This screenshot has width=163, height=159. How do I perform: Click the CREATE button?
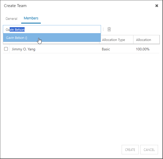[130, 150]
